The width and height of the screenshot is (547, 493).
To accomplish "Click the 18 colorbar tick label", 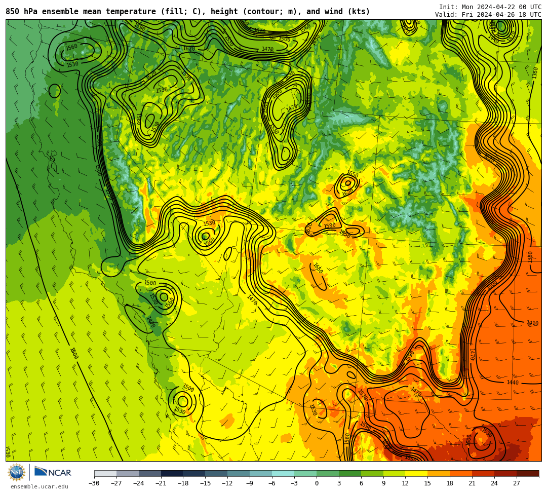I will tap(450, 483).
